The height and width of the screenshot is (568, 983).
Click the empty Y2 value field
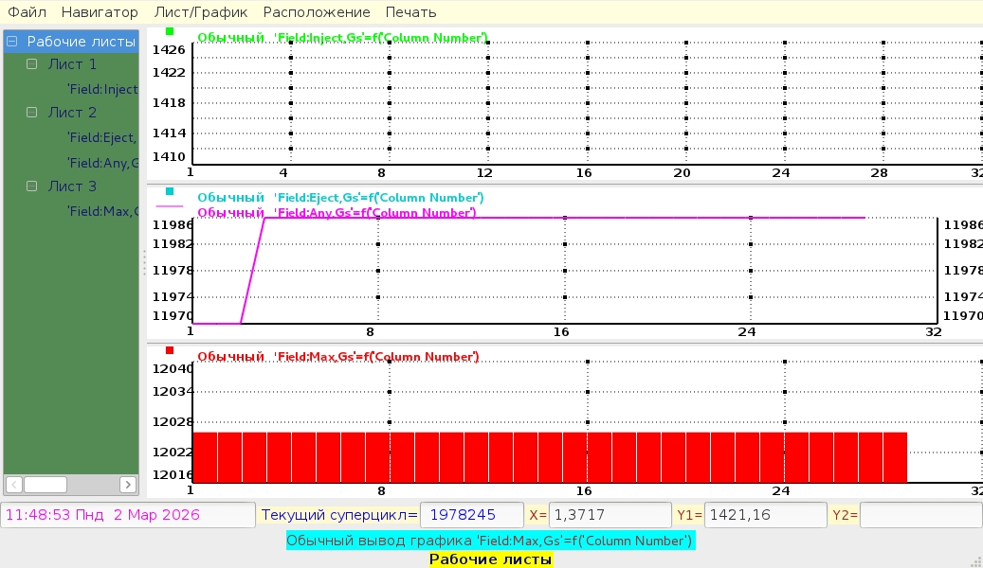coord(919,515)
